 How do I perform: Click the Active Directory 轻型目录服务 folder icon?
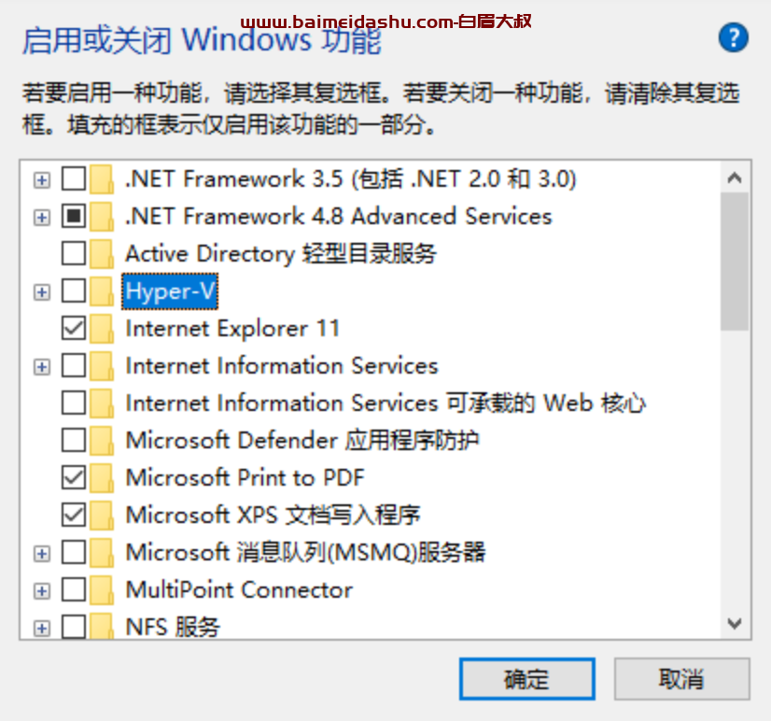click(x=103, y=254)
